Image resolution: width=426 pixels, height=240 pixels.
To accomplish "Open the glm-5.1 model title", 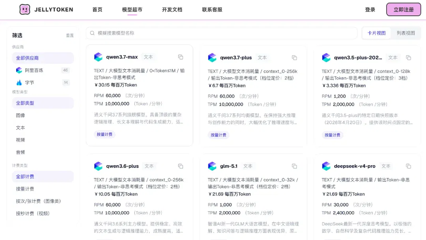I will (229, 166).
